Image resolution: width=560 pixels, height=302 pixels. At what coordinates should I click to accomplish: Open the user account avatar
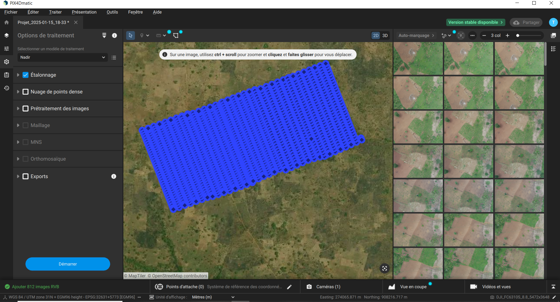[x=553, y=22]
